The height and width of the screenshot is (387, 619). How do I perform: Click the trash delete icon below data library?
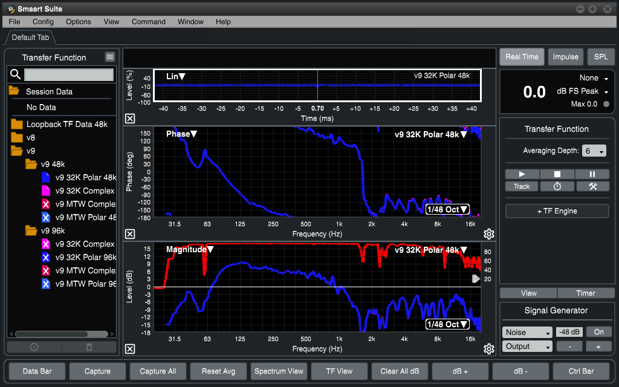click(x=89, y=347)
